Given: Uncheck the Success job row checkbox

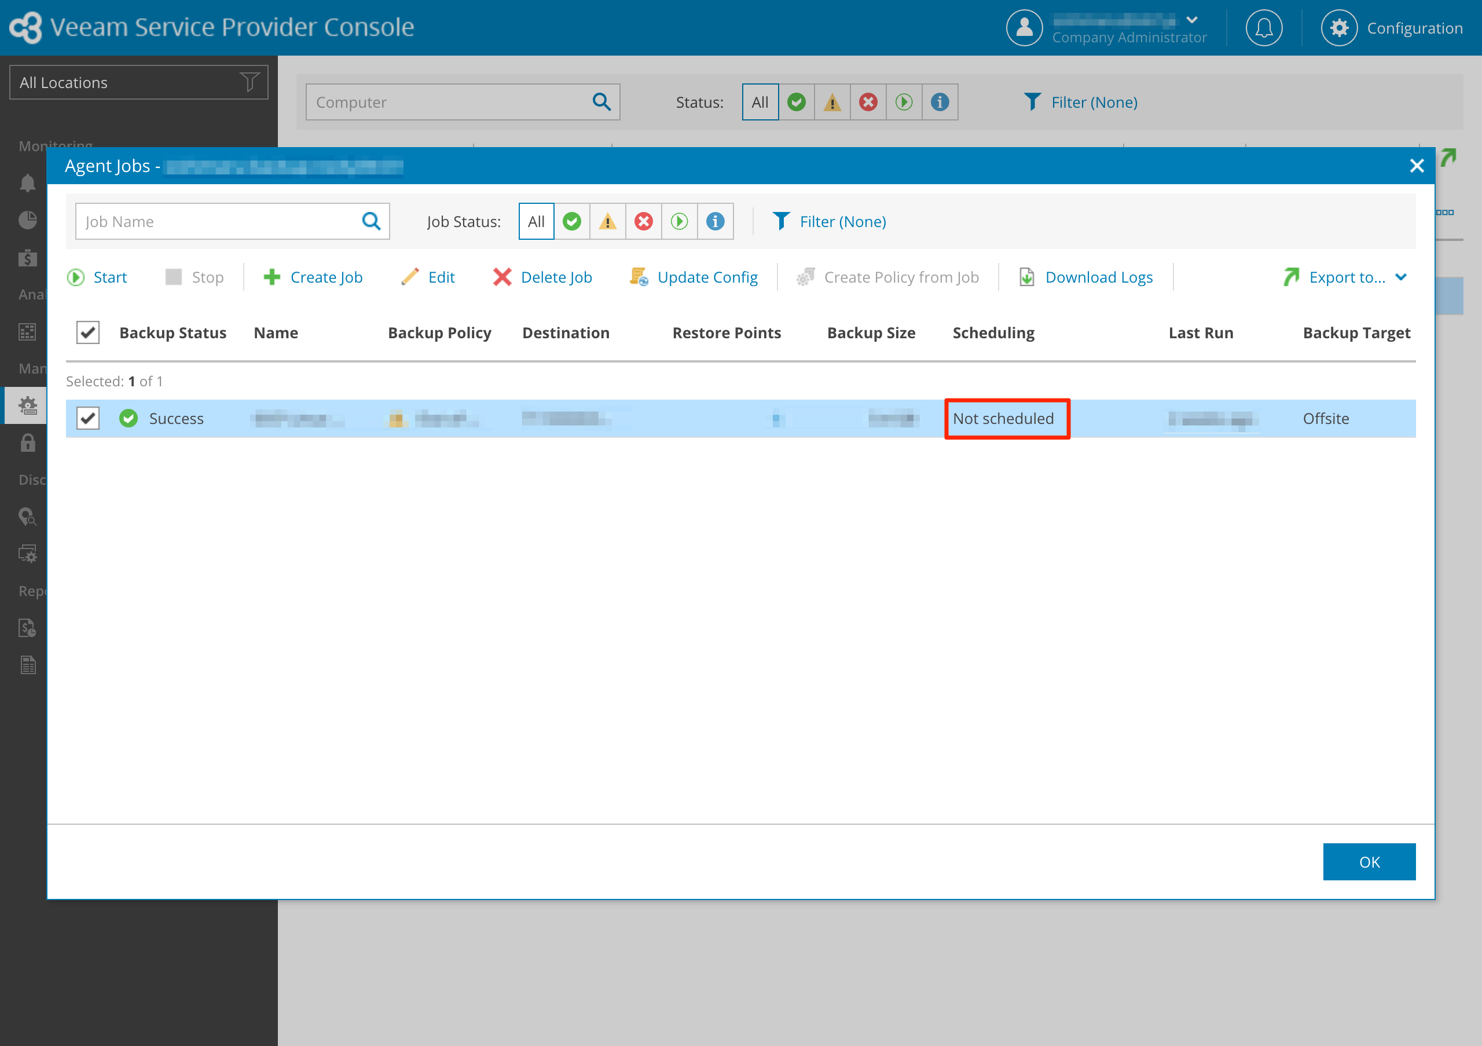Looking at the screenshot, I should tap(88, 418).
